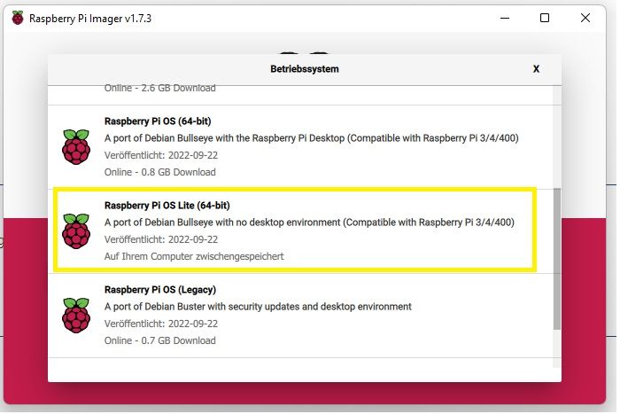Screen dimensions: 620x414
Task: Click the operating system list scrollbar thumb
Action: click(x=557, y=259)
